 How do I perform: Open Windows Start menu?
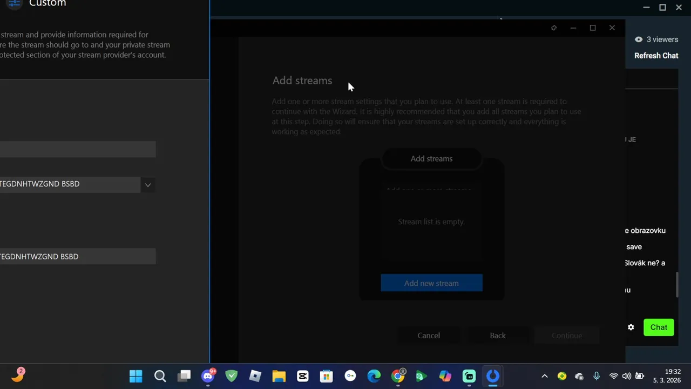click(x=136, y=376)
